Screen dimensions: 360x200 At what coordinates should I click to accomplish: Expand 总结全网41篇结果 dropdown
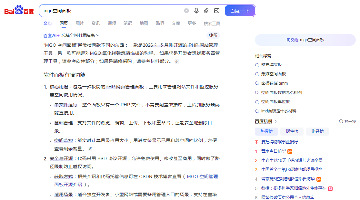pos(81,35)
